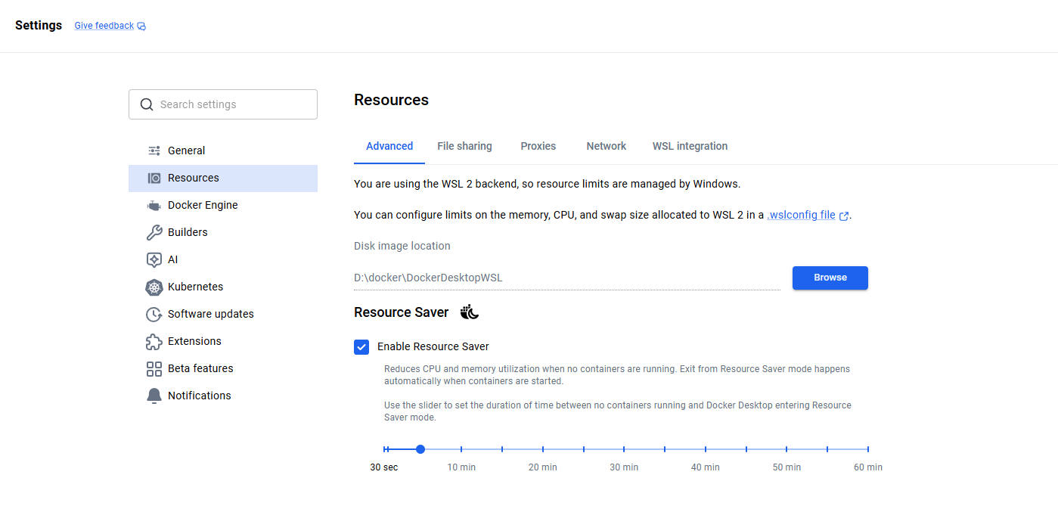Go to Extensions settings
Viewport: 1058px width, 509px height.
coord(223,341)
